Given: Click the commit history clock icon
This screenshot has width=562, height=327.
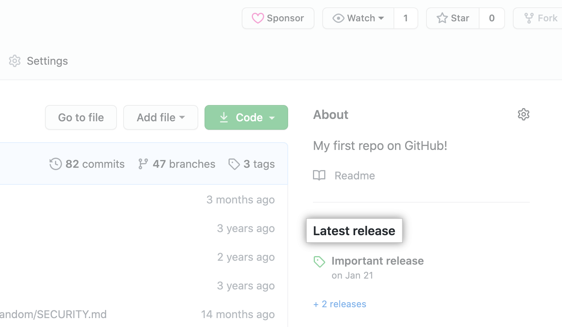Looking at the screenshot, I should [x=55, y=164].
